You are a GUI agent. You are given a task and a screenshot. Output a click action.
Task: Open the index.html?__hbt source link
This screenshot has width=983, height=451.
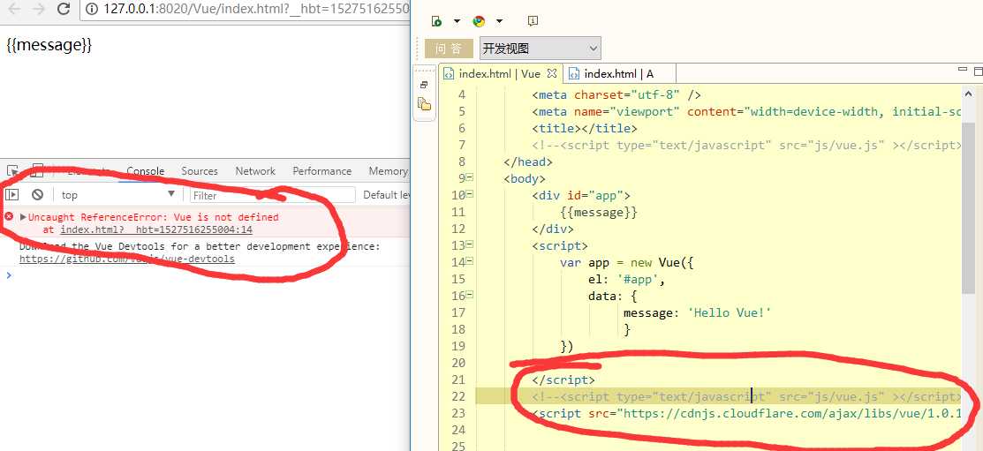click(x=156, y=229)
